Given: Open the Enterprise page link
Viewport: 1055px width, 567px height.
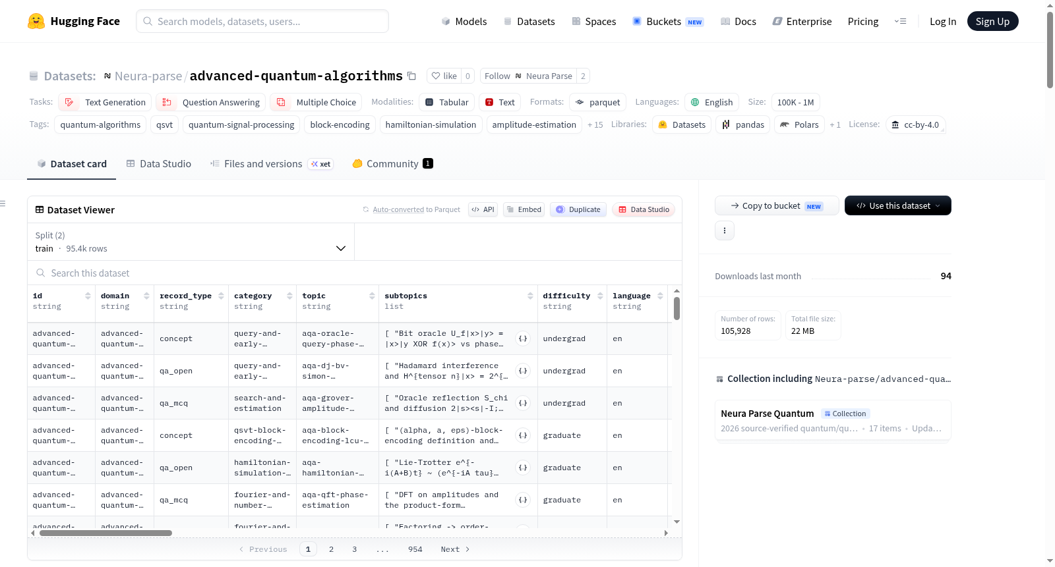Looking at the screenshot, I should tap(802, 21).
